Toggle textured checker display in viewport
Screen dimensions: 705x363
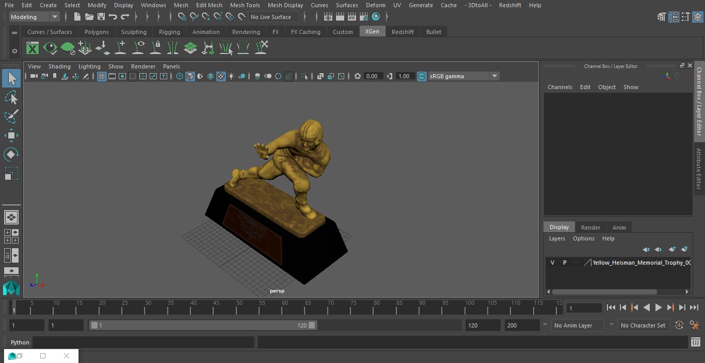click(221, 76)
